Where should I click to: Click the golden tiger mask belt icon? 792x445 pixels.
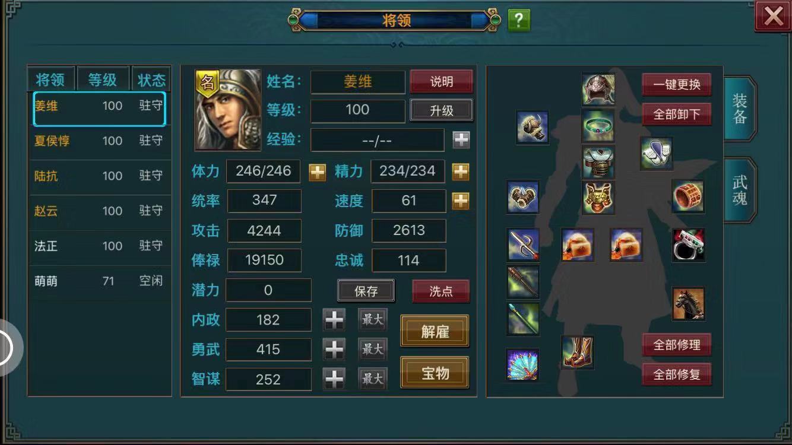pos(598,198)
